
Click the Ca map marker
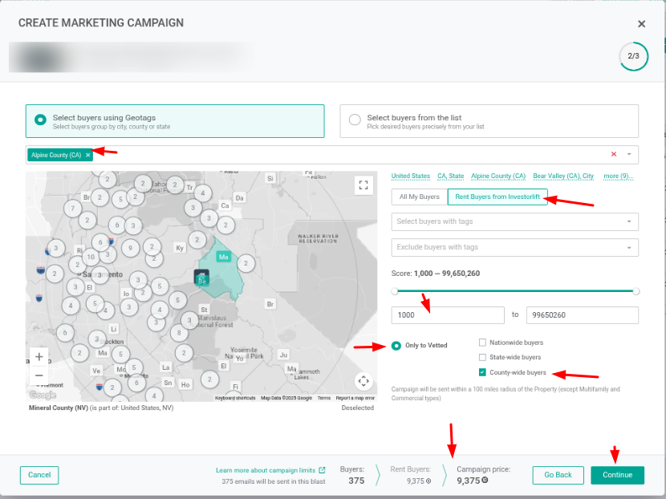click(x=225, y=205)
